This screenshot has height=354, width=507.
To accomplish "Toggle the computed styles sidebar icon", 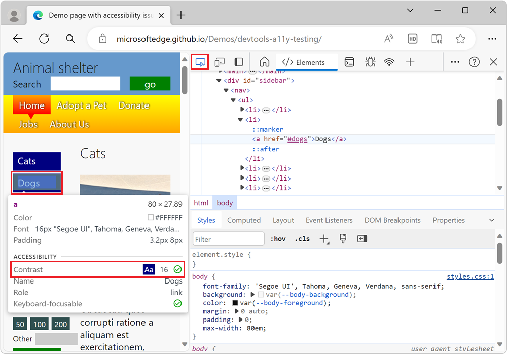I will pos(362,238).
